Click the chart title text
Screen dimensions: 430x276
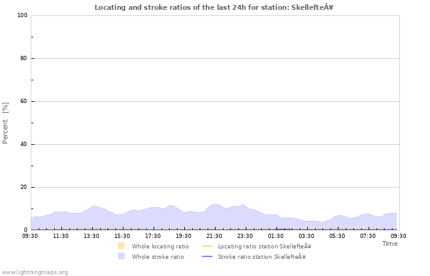pyautogui.click(x=214, y=7)
